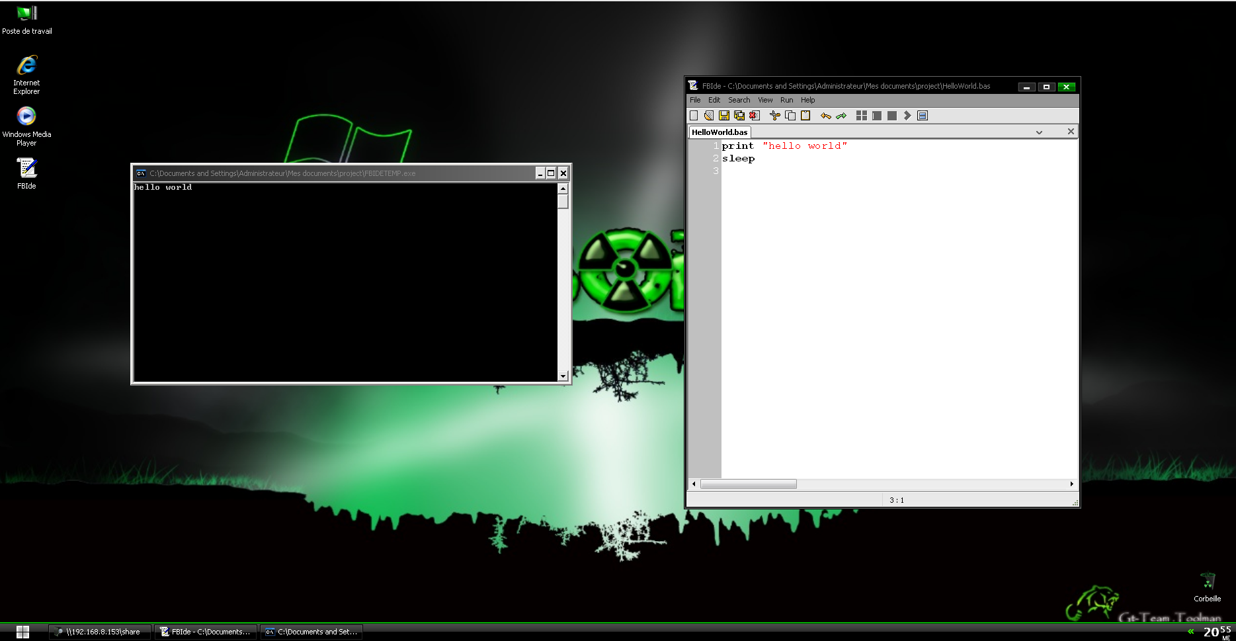
Task: Switch to the share folder taskbar button
Action: click(x=100, y=632)
